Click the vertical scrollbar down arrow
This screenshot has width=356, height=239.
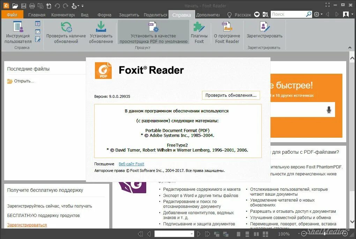point(352,222)
